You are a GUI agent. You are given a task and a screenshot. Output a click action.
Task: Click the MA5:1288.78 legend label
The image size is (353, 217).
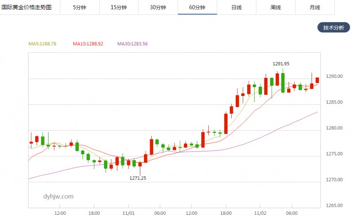pyautogui.click(x=42, y=44)
